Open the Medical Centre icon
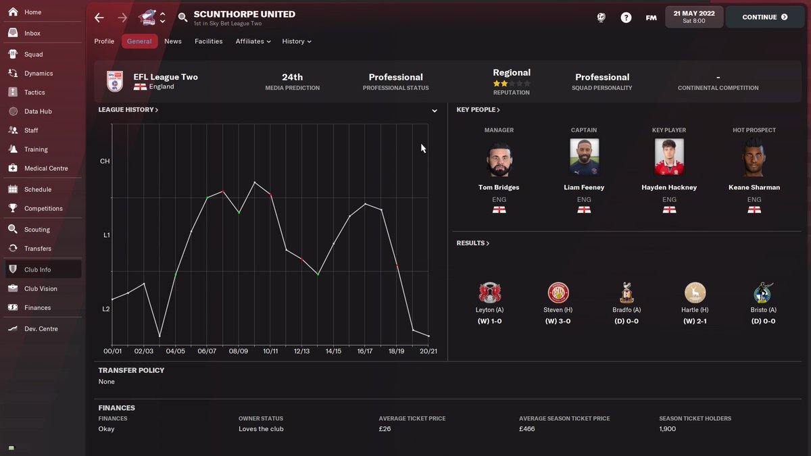Screen dimensions: 811x456 coord(13,168)
